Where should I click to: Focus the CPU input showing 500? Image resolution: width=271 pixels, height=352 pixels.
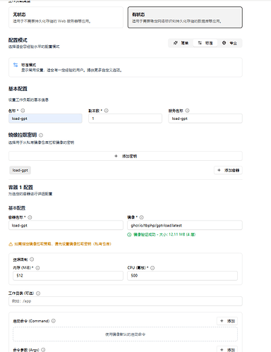[183, 276]
